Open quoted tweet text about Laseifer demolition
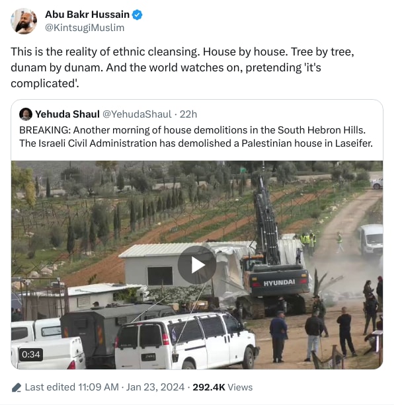 tap(196, 137)
